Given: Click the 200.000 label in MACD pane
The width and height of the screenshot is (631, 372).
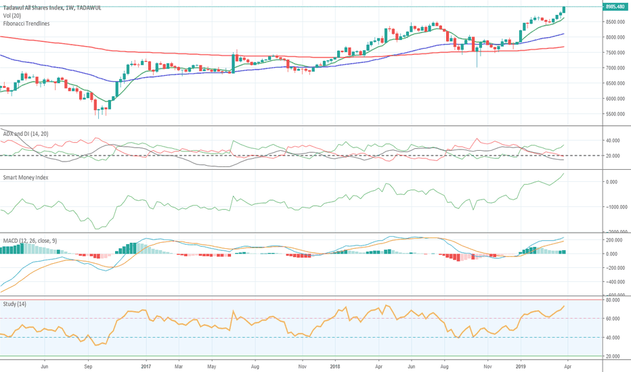Looking at the screenshot, I should coord(614,240).
